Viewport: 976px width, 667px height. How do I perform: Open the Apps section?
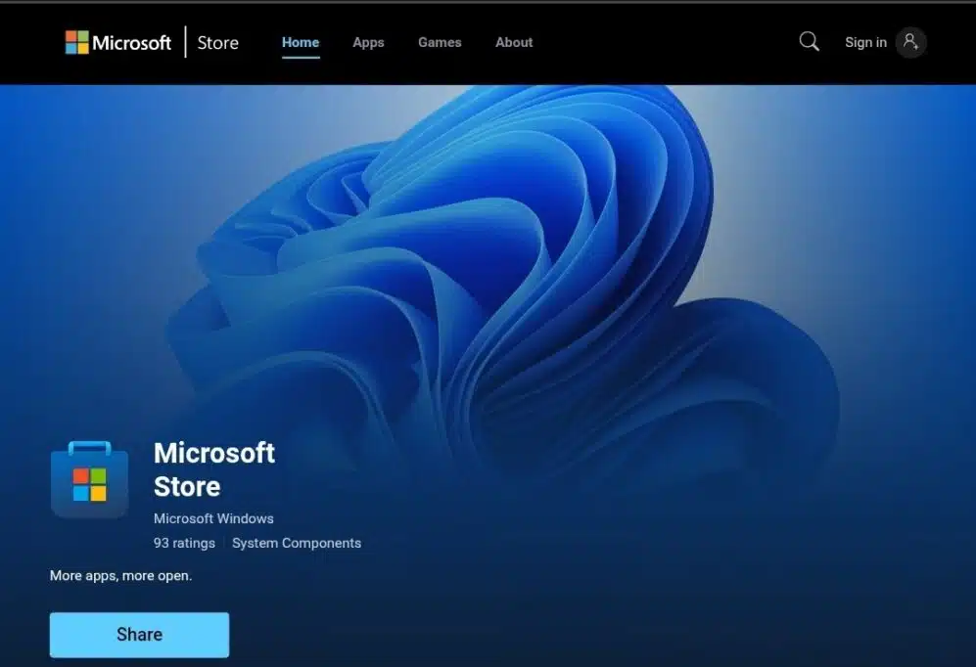point(368,42)
